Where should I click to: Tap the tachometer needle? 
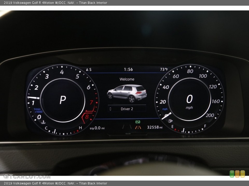33,98
